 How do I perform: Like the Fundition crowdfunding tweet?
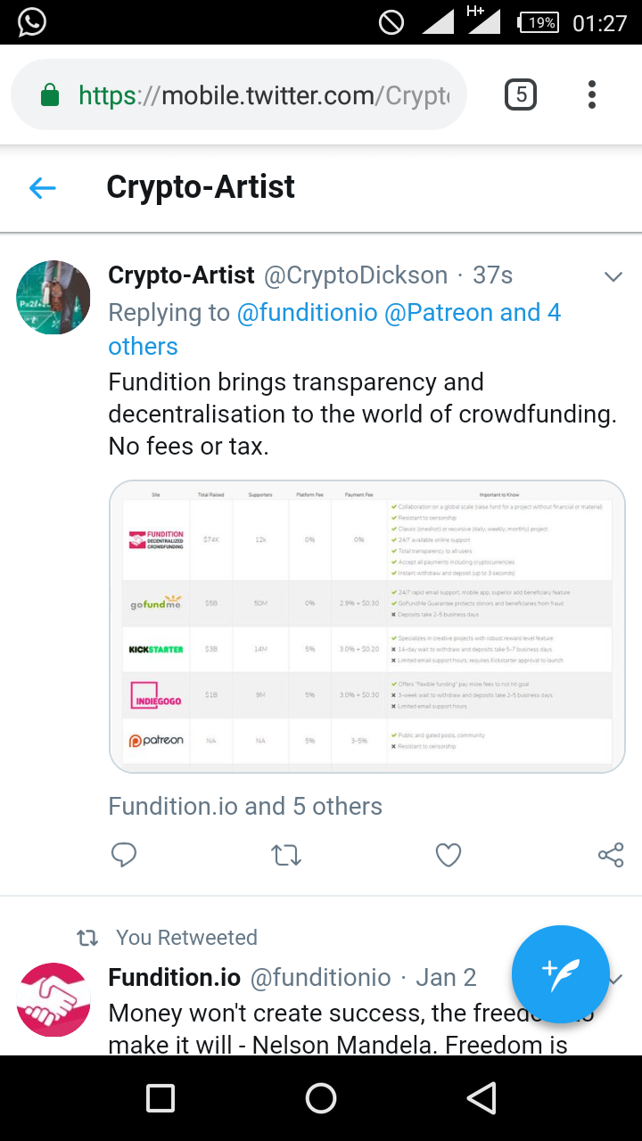point(449,856)
